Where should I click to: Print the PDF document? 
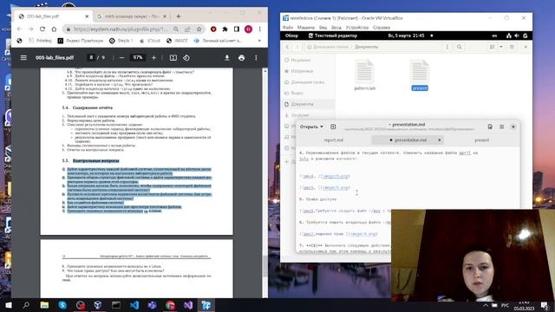(241, 58)
